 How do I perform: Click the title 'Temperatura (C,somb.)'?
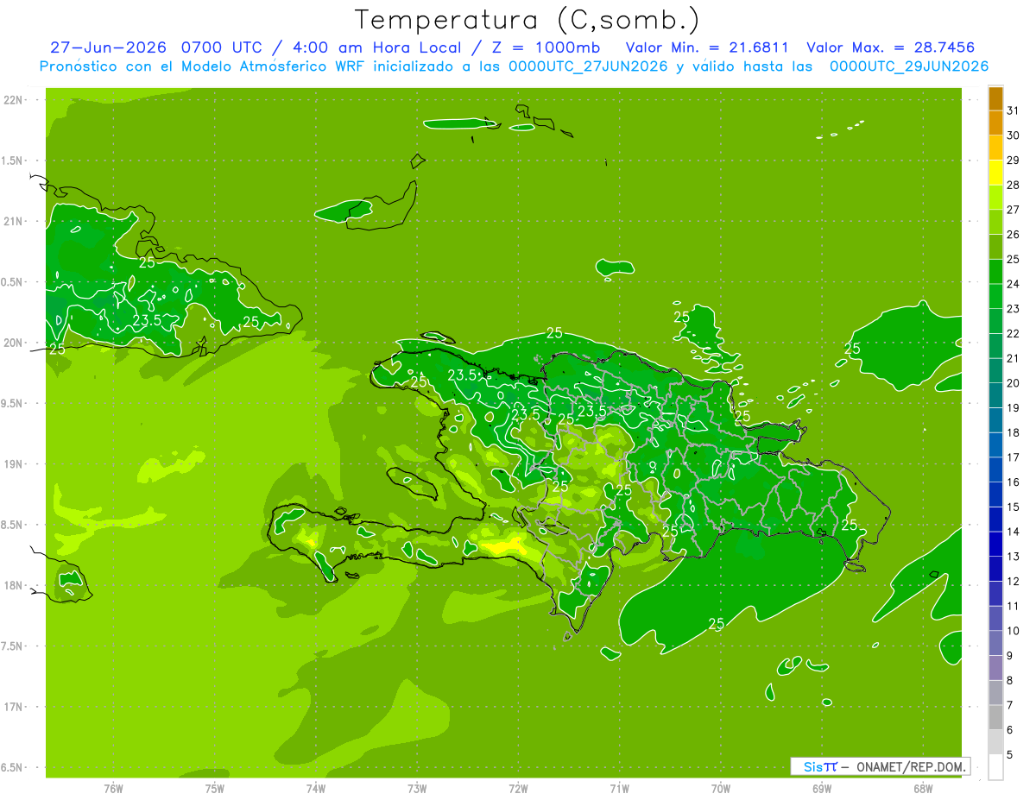(527, 20)
